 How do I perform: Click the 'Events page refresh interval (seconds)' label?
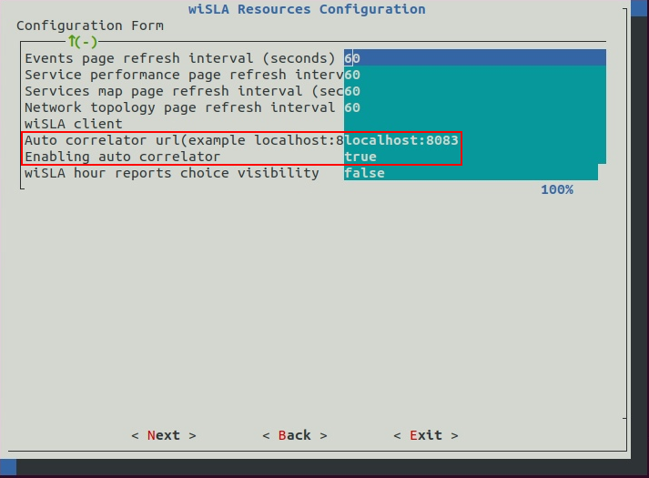point(180,58)
